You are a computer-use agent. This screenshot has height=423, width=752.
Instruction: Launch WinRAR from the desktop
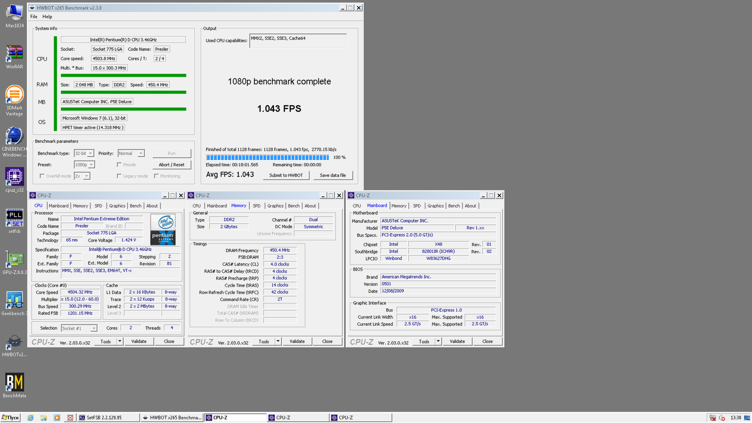(x=14, y=57)
